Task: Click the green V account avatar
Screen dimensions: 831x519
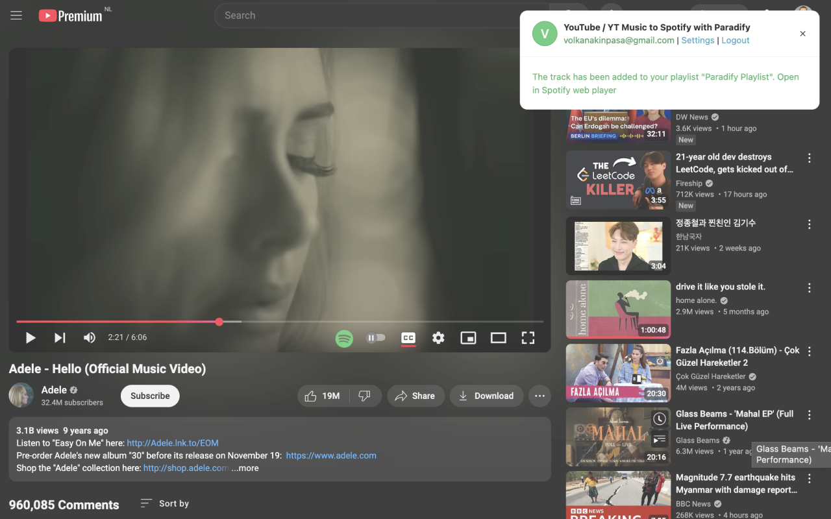Action: 545,34
